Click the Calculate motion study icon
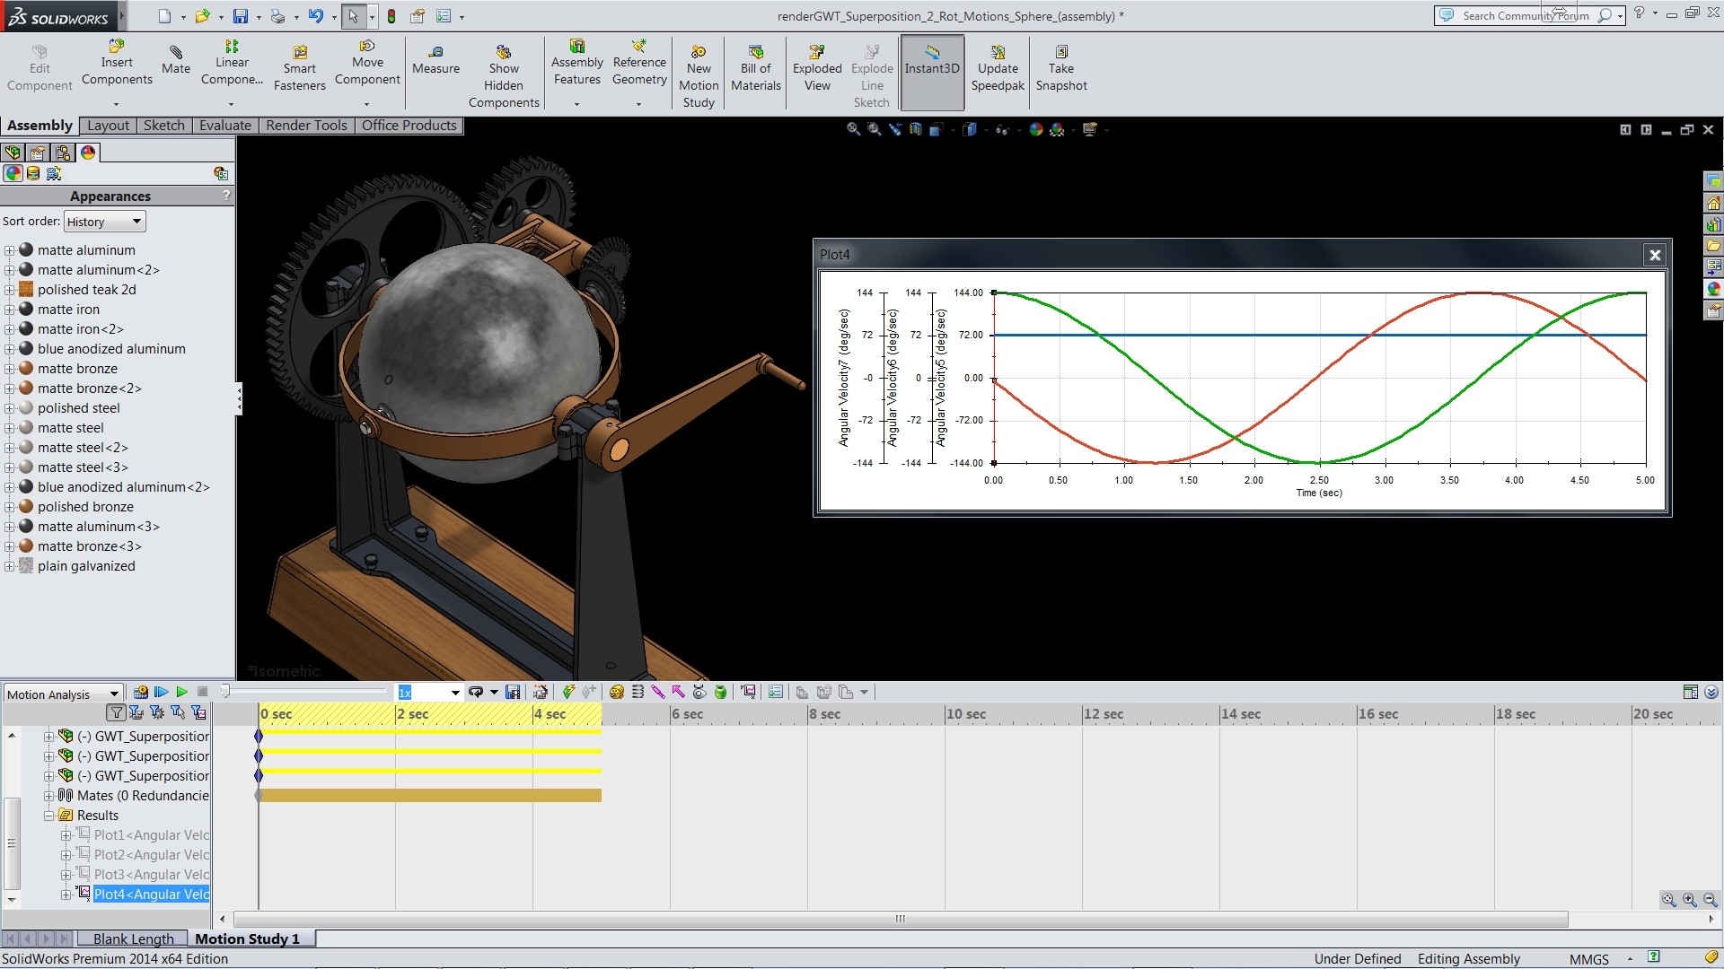1724x969 pixels. click(141, 692)
